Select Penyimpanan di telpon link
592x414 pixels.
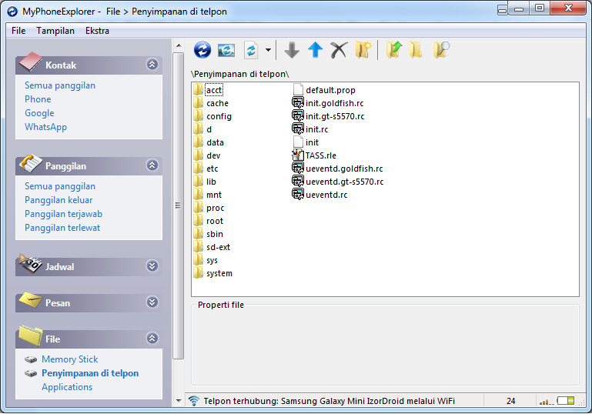click(x=90, y=373)
